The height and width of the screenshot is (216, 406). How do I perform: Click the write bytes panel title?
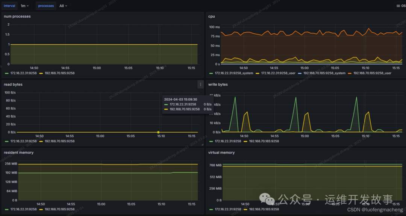218,84
